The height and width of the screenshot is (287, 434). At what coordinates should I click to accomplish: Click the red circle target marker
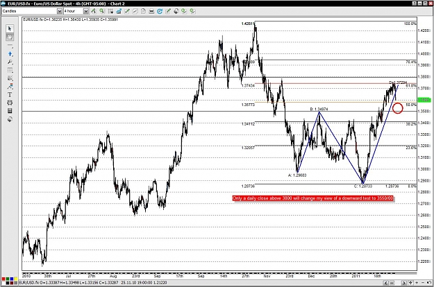(x=398, y=108)
